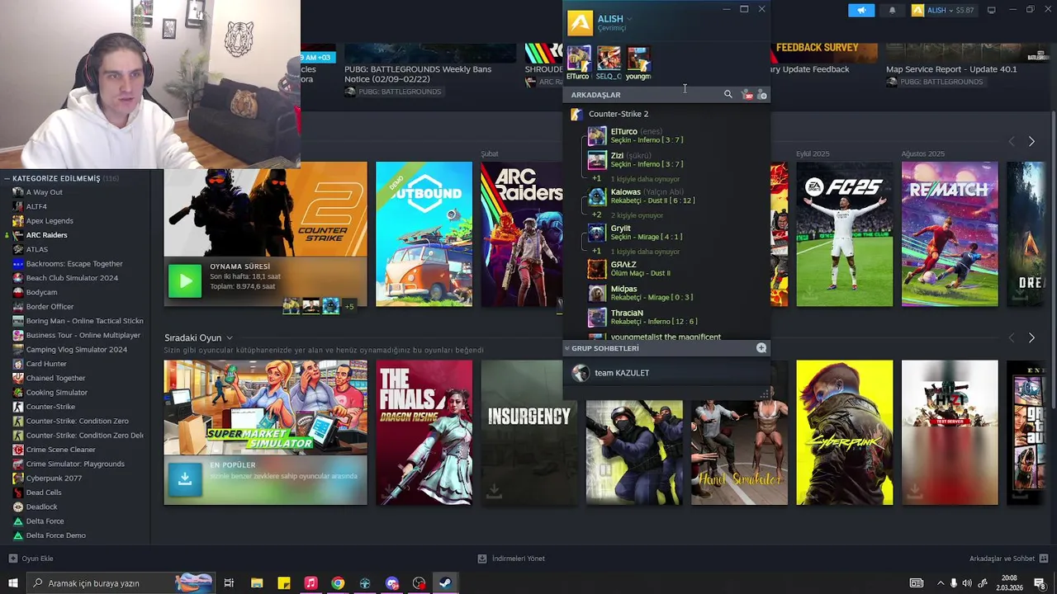Click the blue megaphone announcements button

pyautogui.click(x=861, y=10)
